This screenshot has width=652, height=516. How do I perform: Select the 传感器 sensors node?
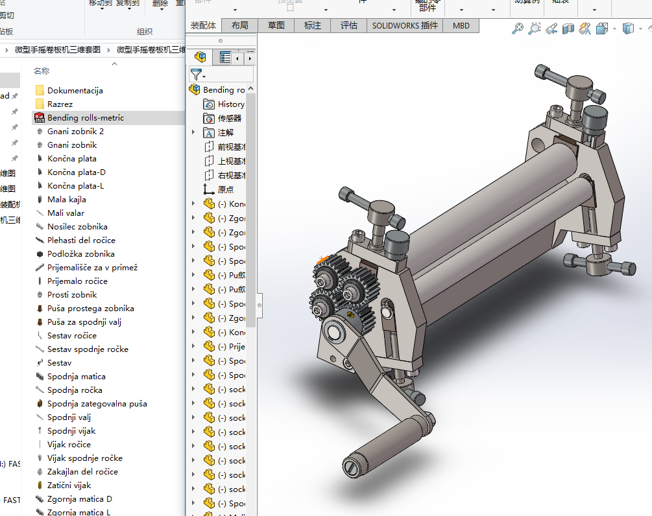coord(229,119)
